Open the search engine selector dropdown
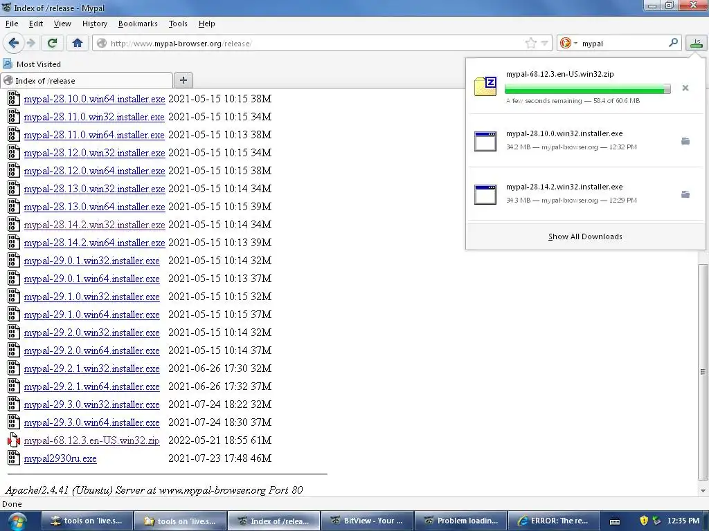Viewport: 709px width, 531px height. (568, 44)
